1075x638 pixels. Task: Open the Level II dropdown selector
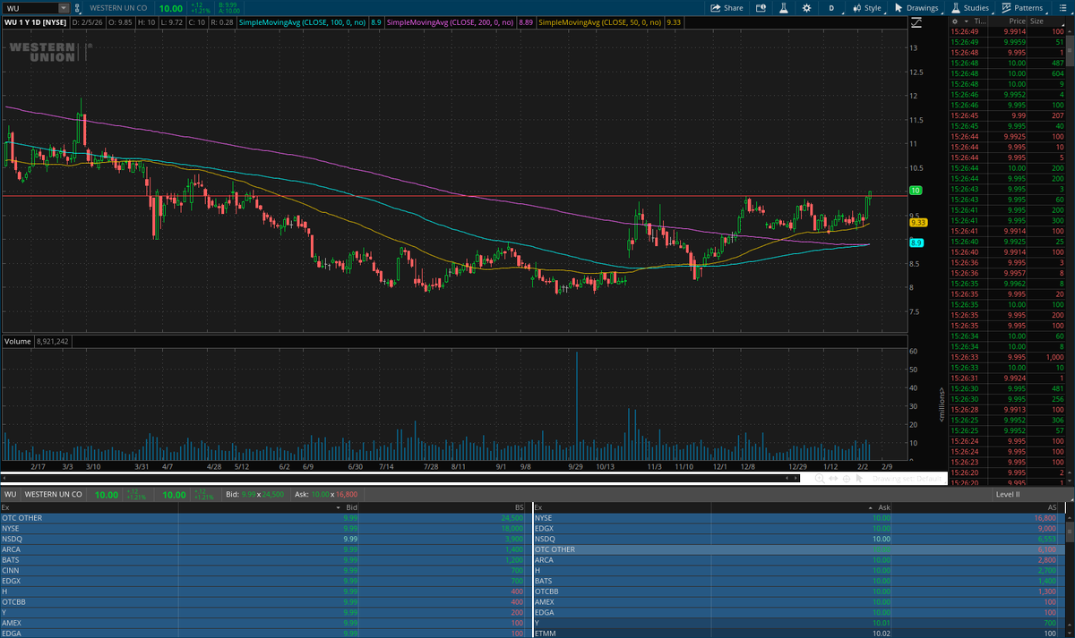tap(1032, 494)
